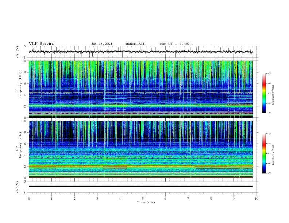
Task: Click time axis tick label "9"
Action: [234, 199]
